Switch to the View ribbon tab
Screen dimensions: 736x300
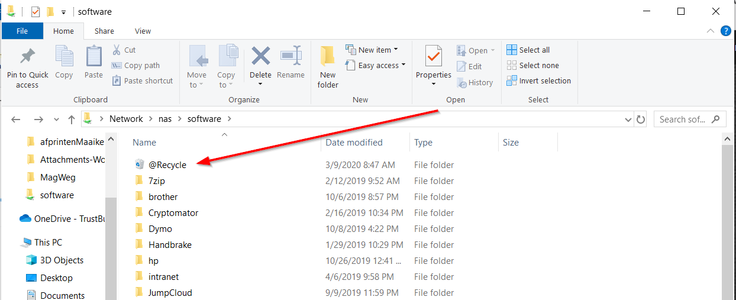point(143,31)
